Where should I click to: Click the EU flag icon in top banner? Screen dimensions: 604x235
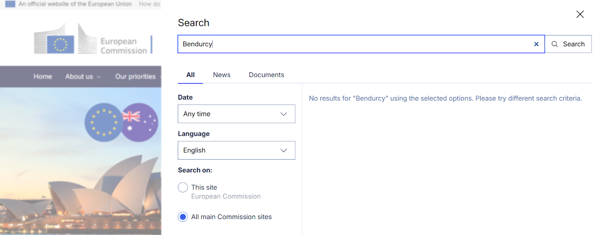(x=10, y=4)
